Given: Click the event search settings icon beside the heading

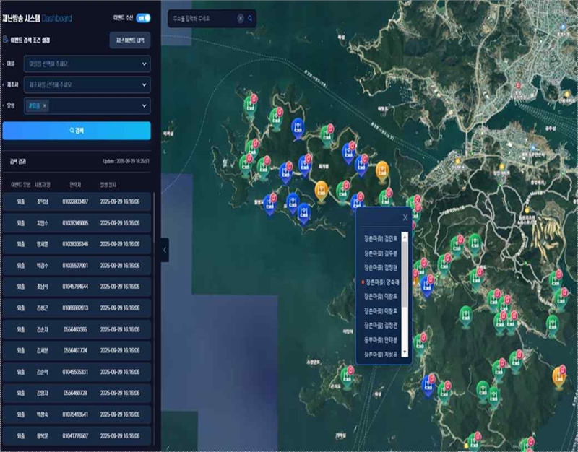Looking at the screenshot, I should point(7,40).
